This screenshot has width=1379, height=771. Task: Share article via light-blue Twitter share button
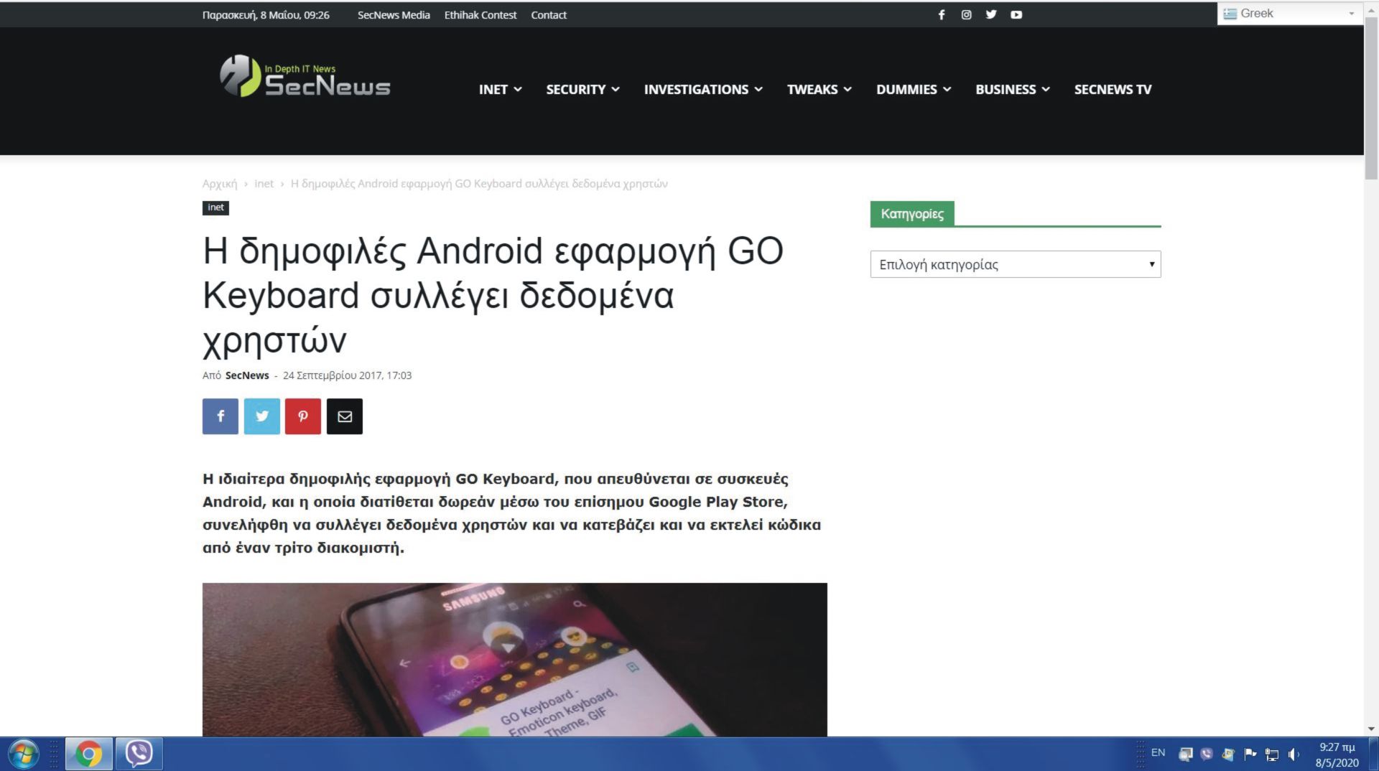(x=262, y=416)
